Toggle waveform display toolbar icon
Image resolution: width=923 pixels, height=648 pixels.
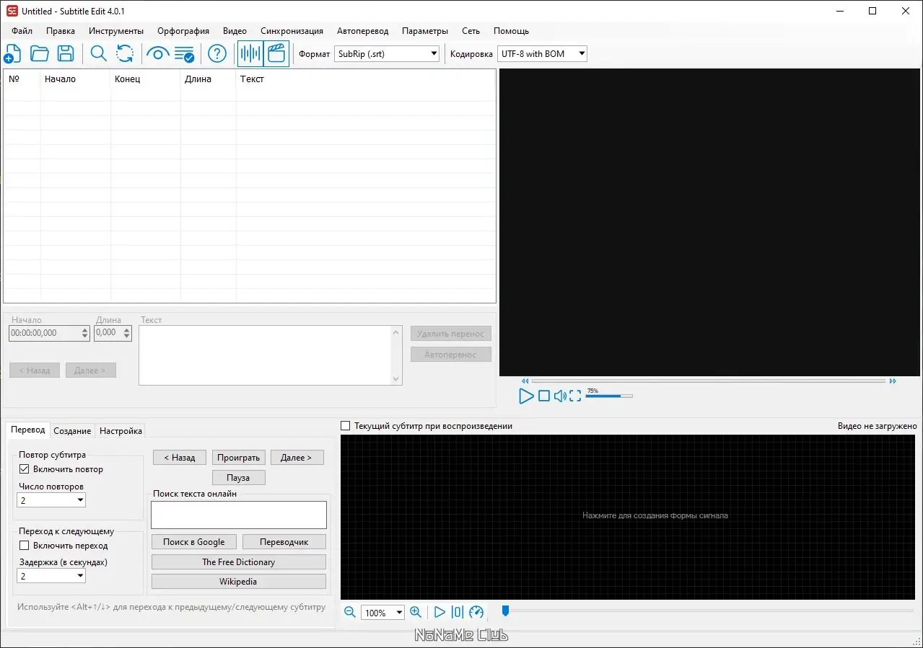250,53
